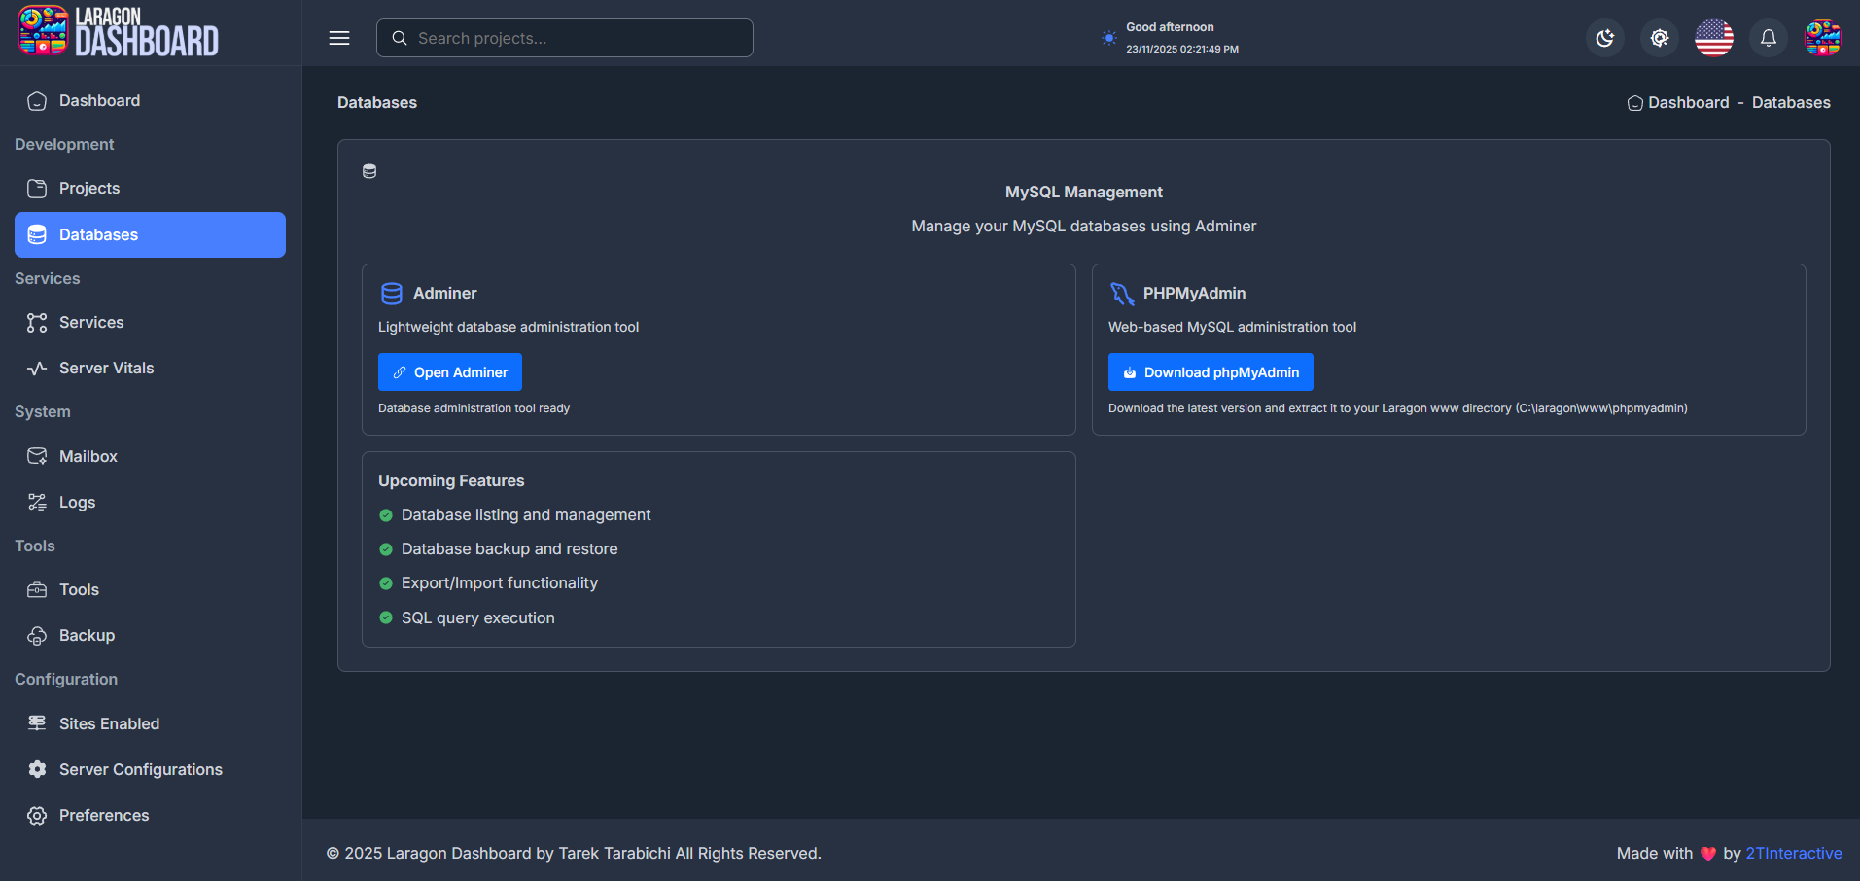The width and height of the screenshot is (1860, 881).
Task: Open the language selector flag
Action: (x=1713, y=38)
